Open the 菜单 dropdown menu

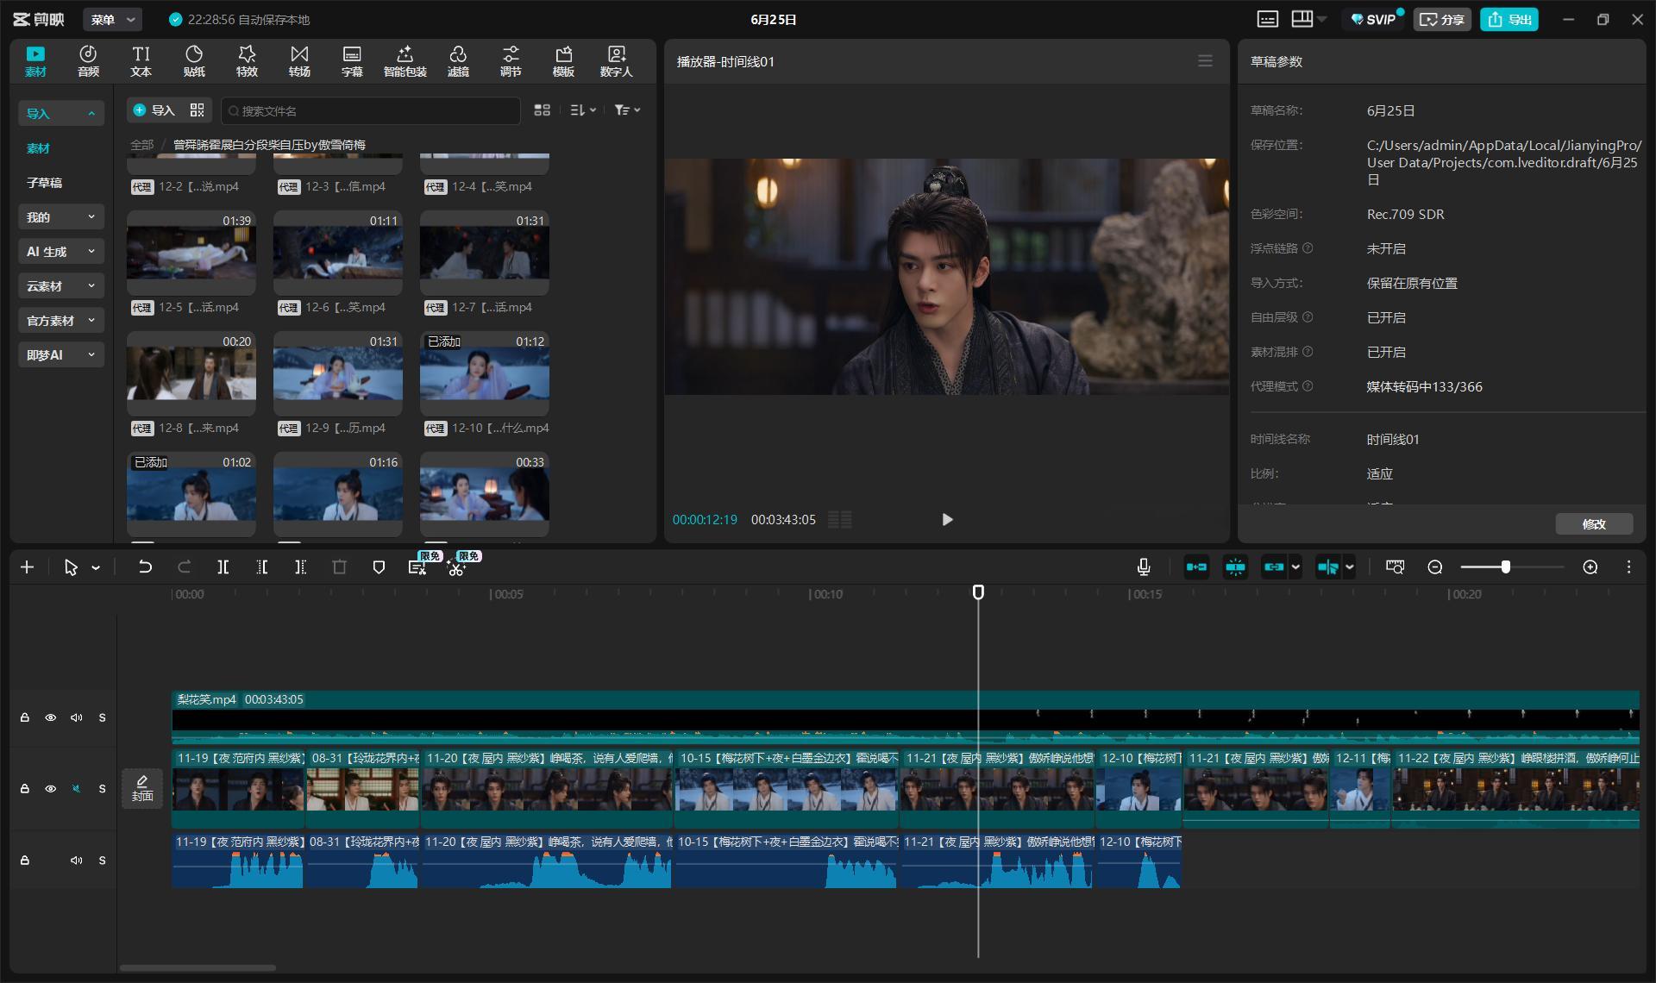tap(113, 20)
